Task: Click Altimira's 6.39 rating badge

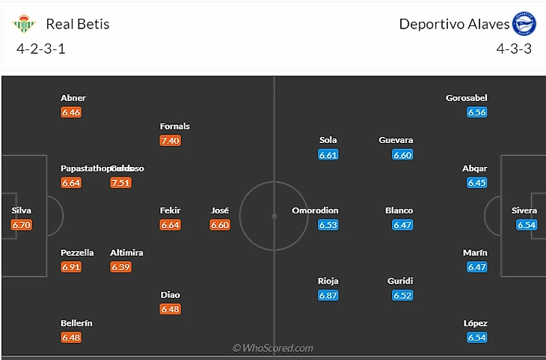Action: pos(121,267)
